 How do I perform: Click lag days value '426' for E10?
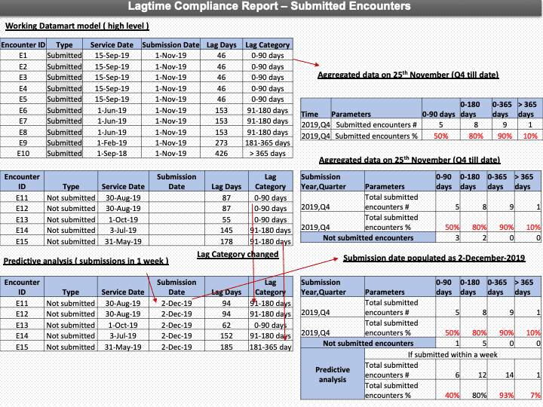221,153
